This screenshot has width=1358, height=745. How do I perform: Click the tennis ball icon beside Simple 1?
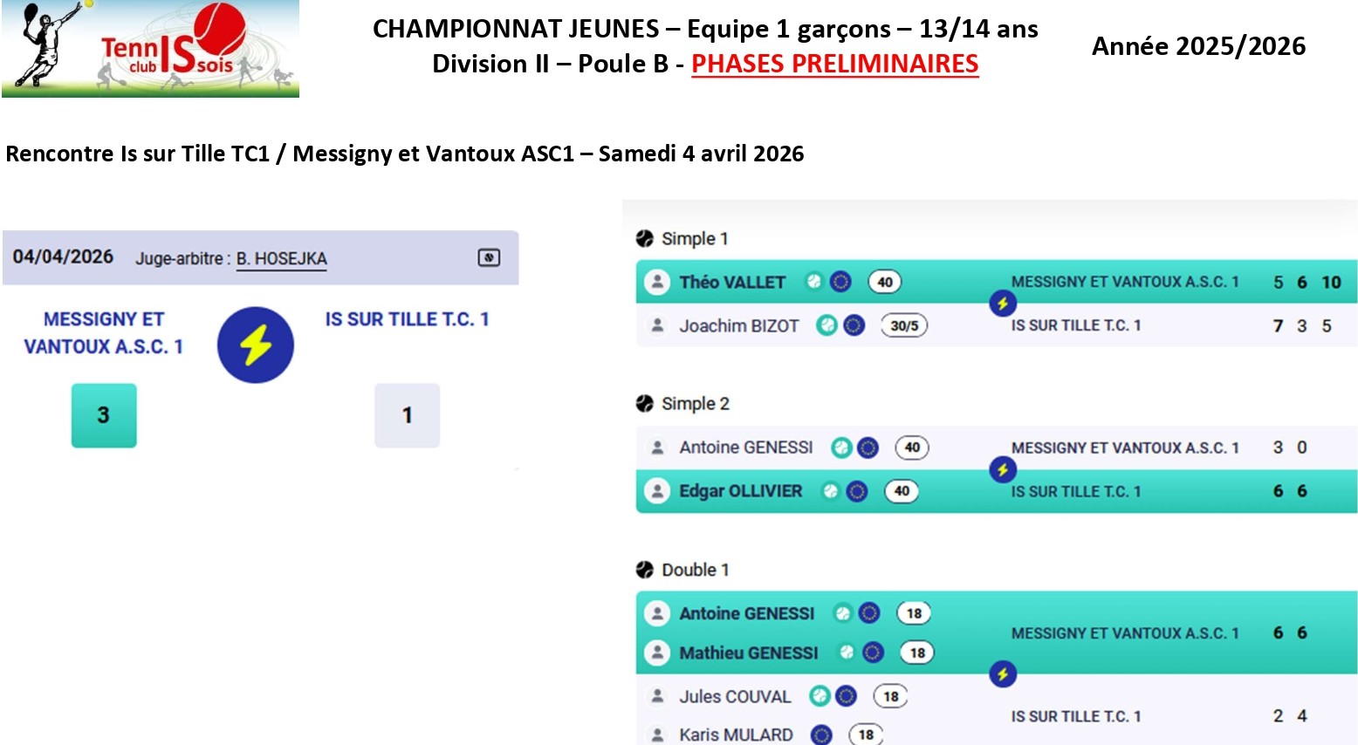(x=645, y=238)
